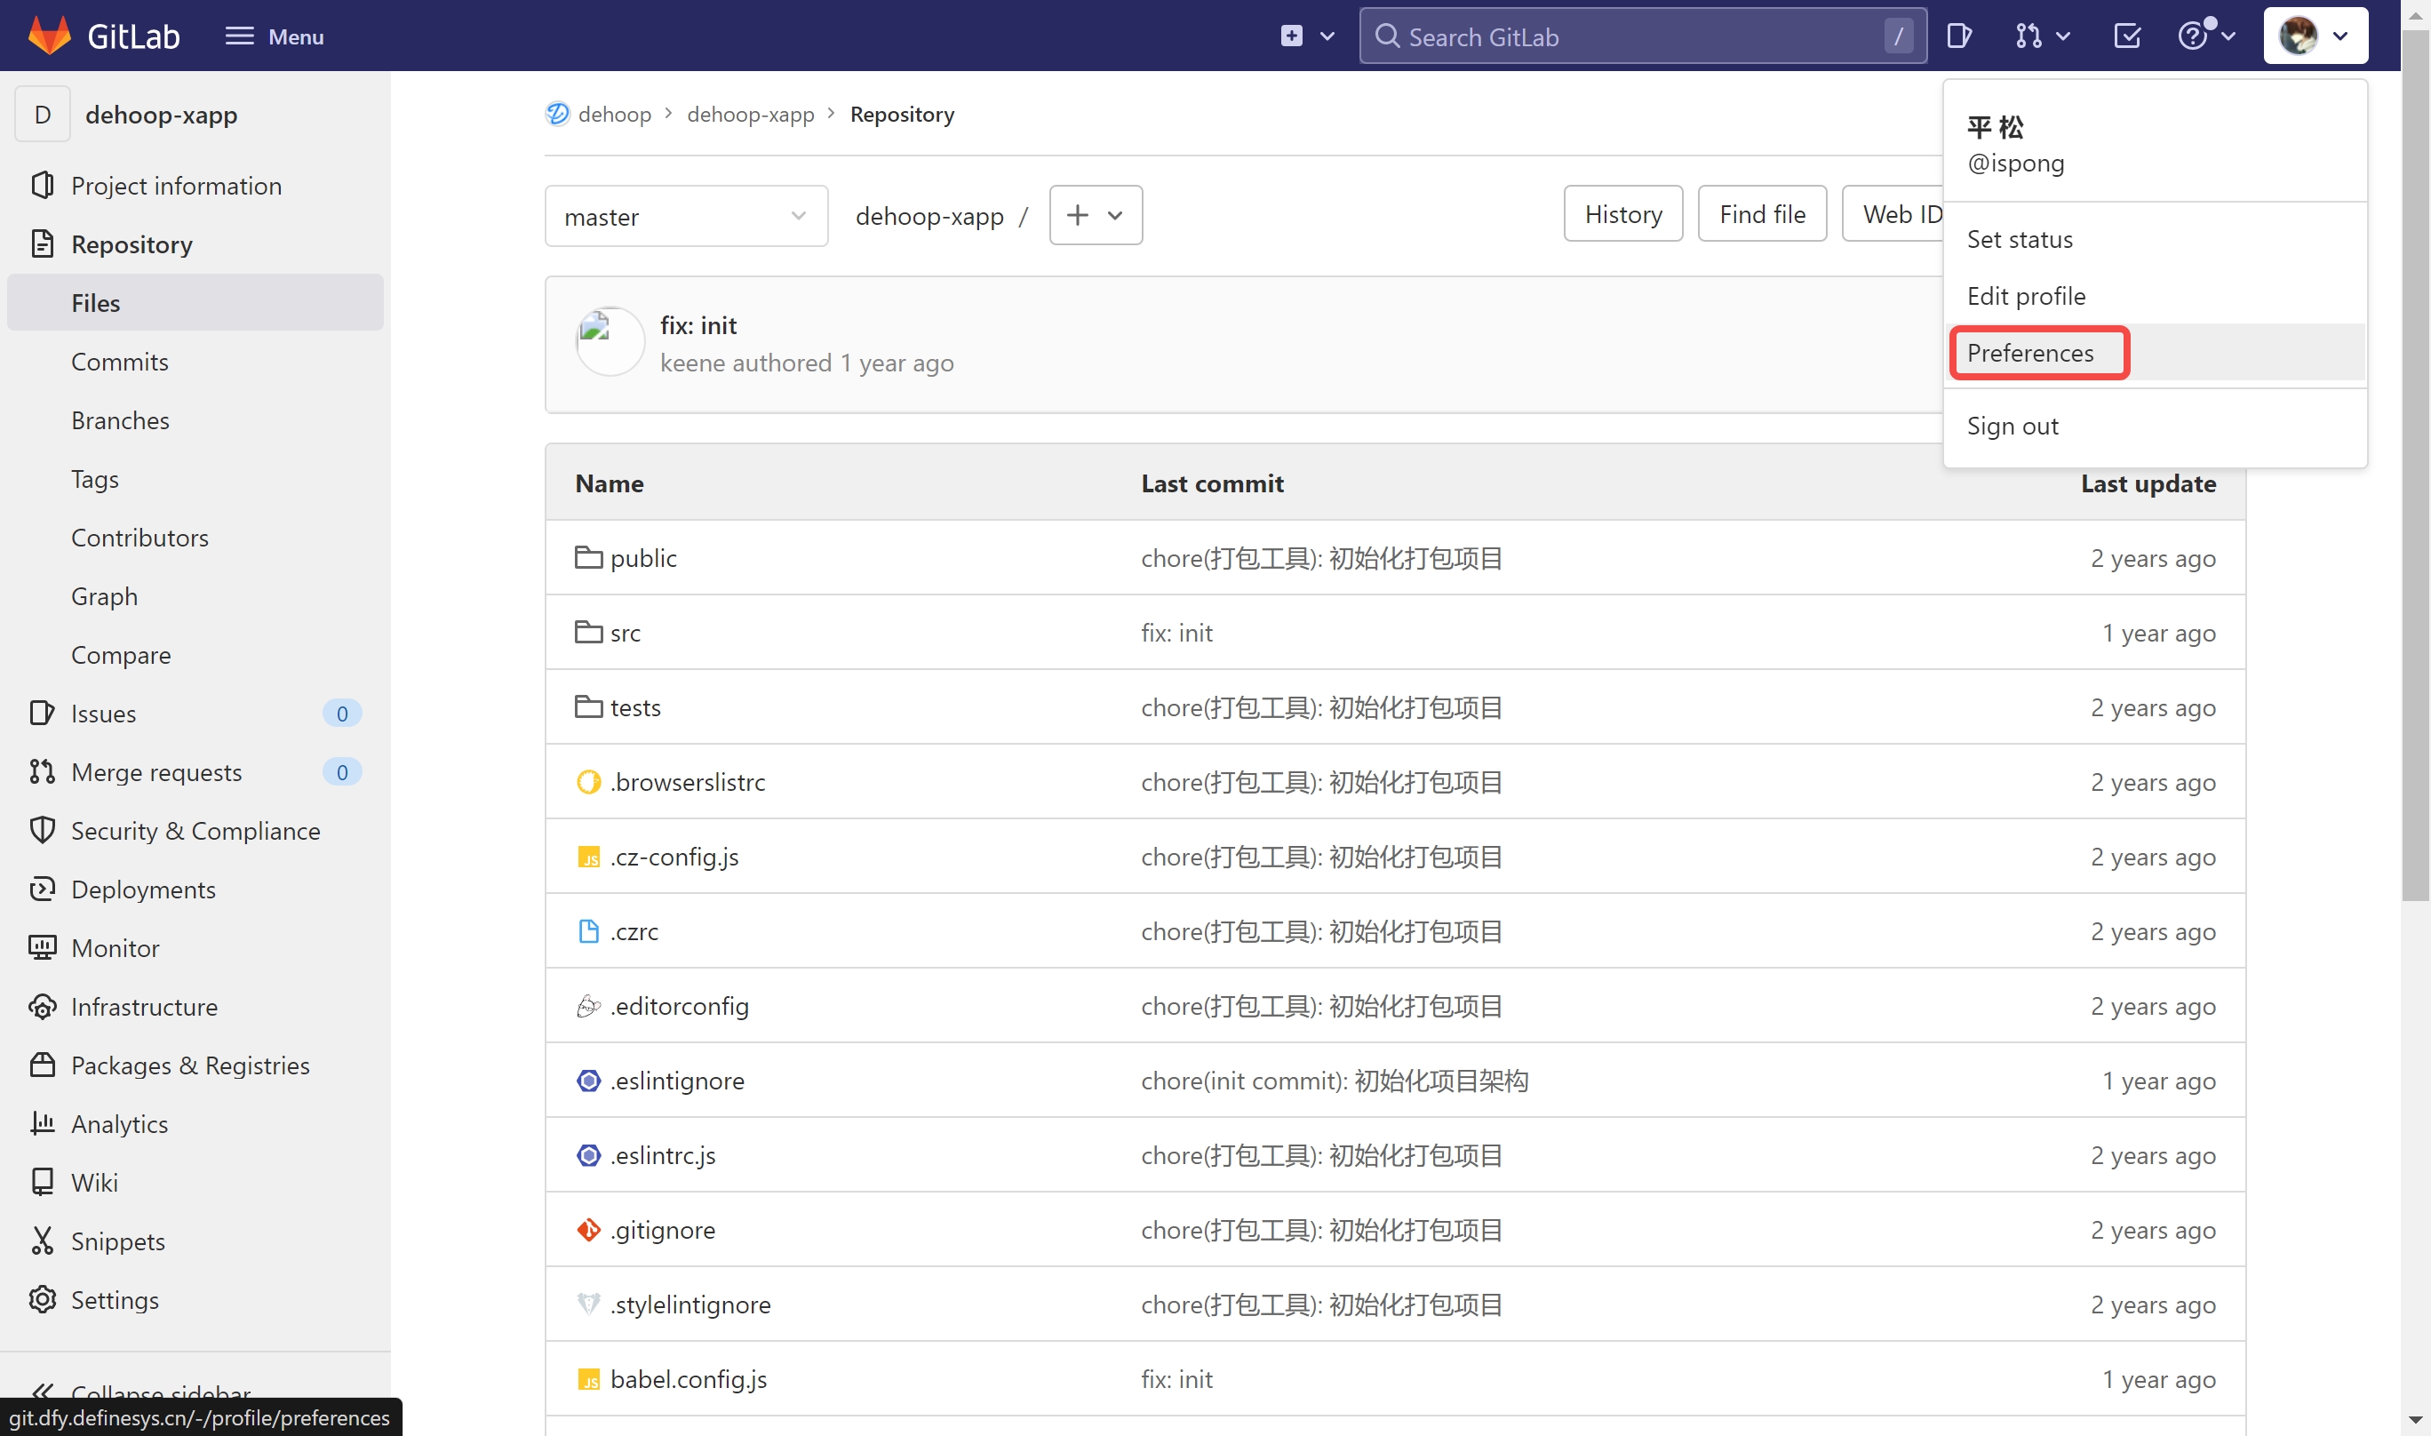Choose Edit profile from user menu

coord(2155,296)
